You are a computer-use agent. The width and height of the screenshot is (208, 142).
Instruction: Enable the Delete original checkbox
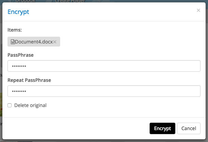(x=10, y=105)
